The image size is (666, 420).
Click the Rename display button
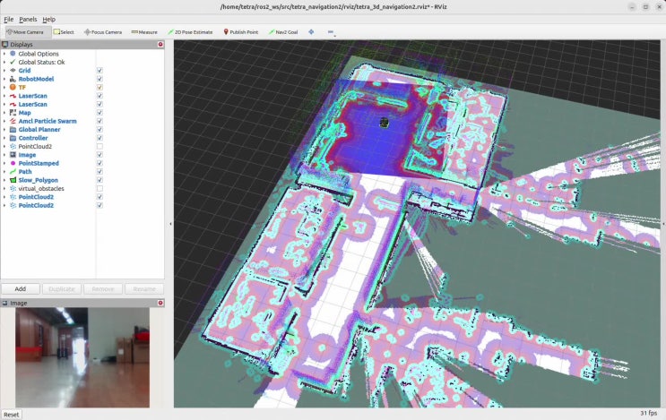tap(144, 289)
